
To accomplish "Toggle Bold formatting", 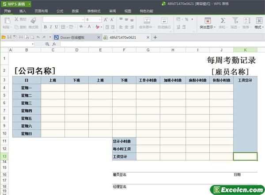I will click(45, 27).
